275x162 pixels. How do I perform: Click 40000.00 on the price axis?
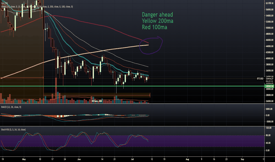(x=269, y=59)
